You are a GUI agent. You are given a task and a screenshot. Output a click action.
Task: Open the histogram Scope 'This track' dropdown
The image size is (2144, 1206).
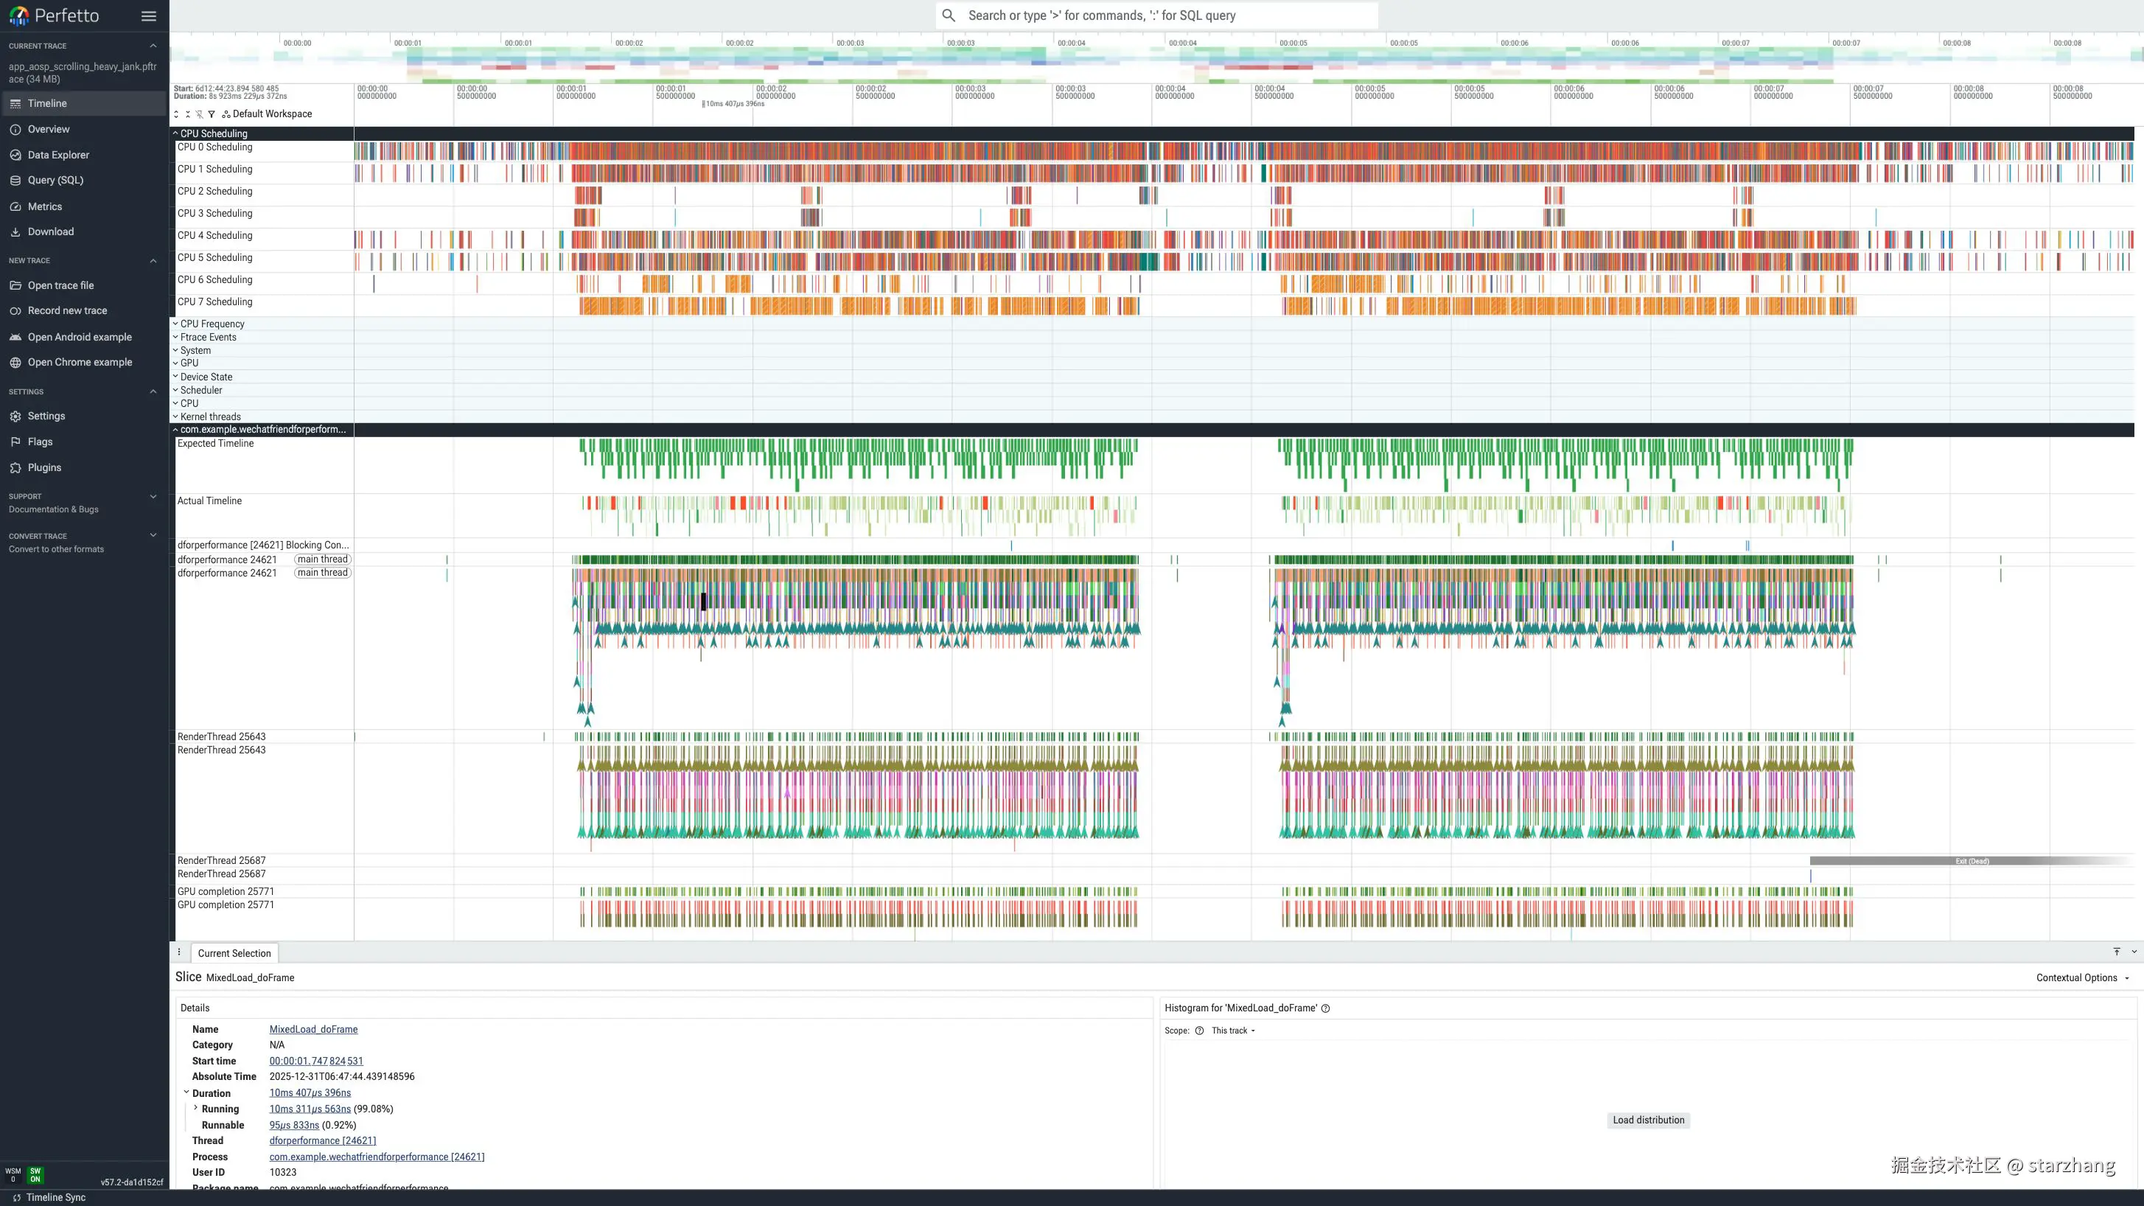1232,1031
